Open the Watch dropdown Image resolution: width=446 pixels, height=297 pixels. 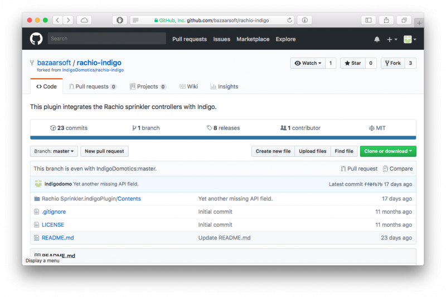coord(308,63)
